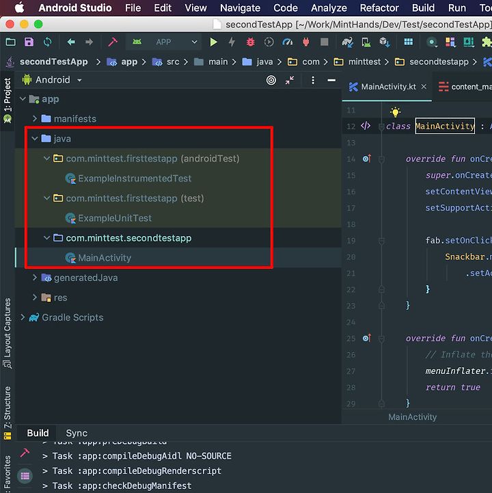Collapse com.minttest.firsttestapp (androidTest) package
Image resolution: width=492 pixels, height=493 pixels.
pos(47,159)
